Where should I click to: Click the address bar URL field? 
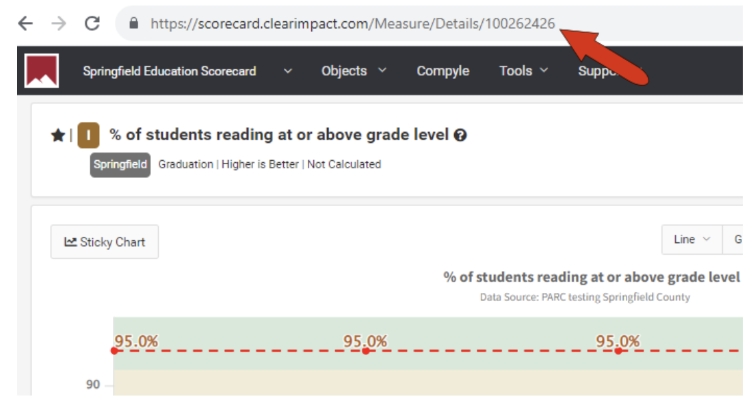352,23
